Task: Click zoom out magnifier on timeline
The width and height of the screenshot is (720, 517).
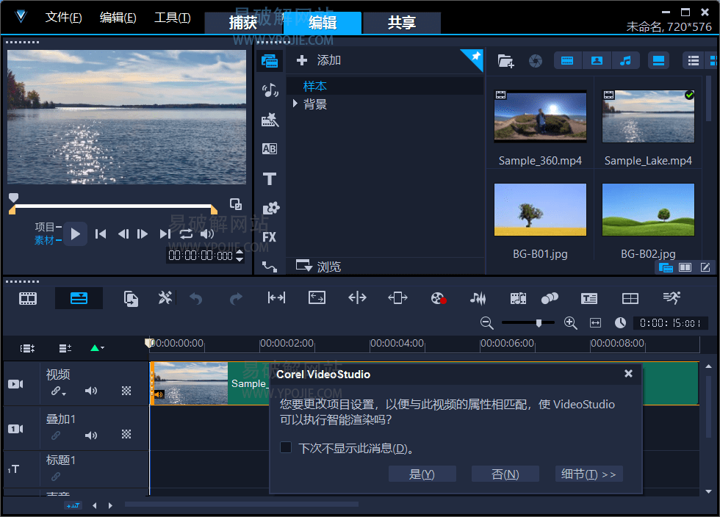Action: click(486, 323)
